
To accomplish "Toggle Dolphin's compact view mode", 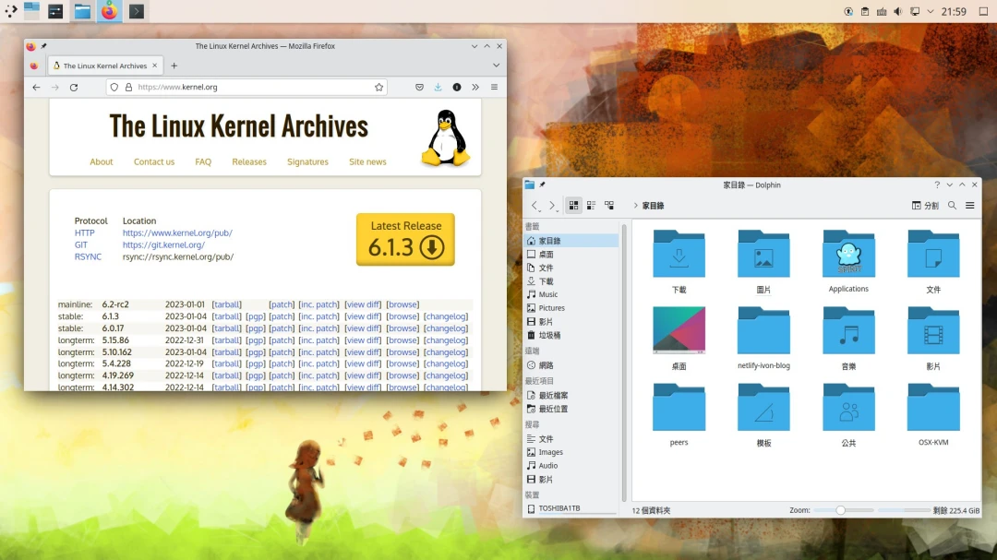I will point(592,205).
